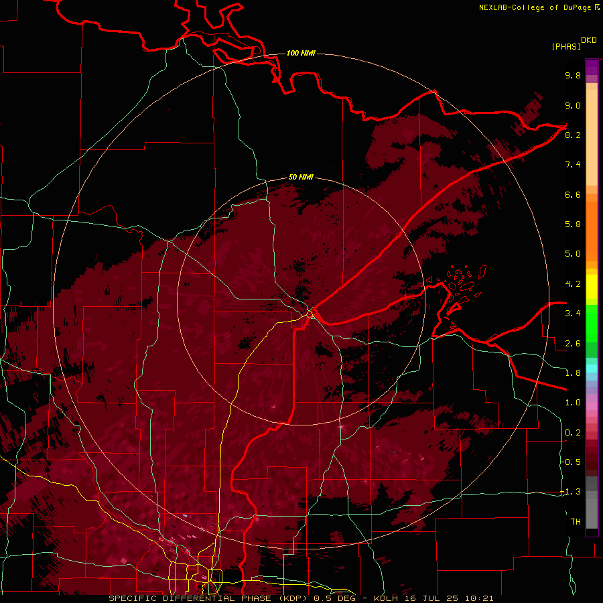This screenshot has width=603, height=603.
Task: Click the 10:21 timestamp in caption
Action: pyautogui.click(x=479, y=598)
